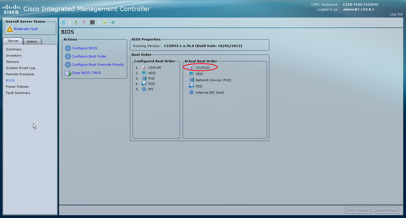Click the Reset Values button
The image size is (406, 218).
coord(387,210)
